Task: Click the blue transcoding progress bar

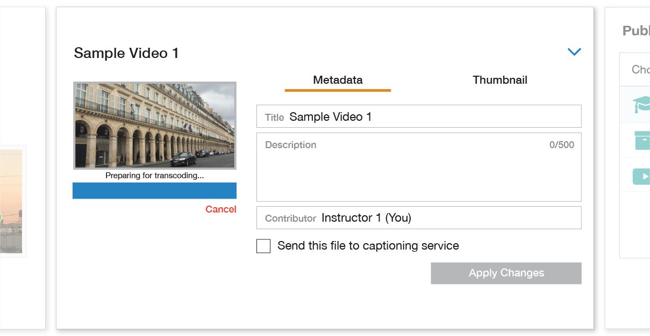Action: click(154, 191)
